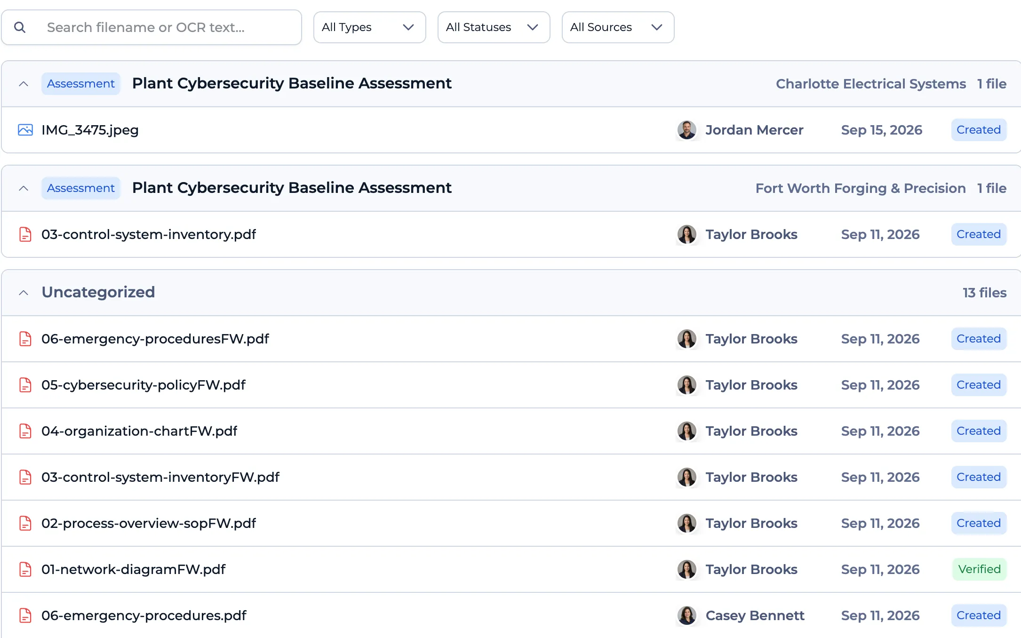Open 04-organization-chartFW.pdf
Image resolution: width=1021 pixels, height=638 pixels.
point(139,431)
